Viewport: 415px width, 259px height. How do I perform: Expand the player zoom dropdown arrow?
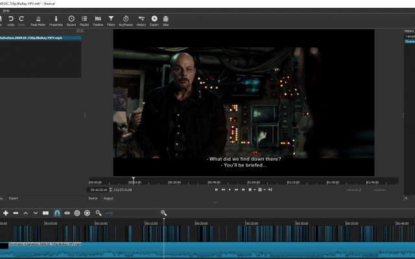255,190
